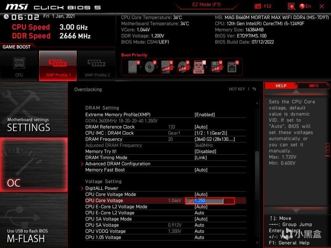Open CPU Core Voltage Mode [Auto] options
The width and height of the screenshot is (331, 248).
pyautogui.click(x=201, y=194)
